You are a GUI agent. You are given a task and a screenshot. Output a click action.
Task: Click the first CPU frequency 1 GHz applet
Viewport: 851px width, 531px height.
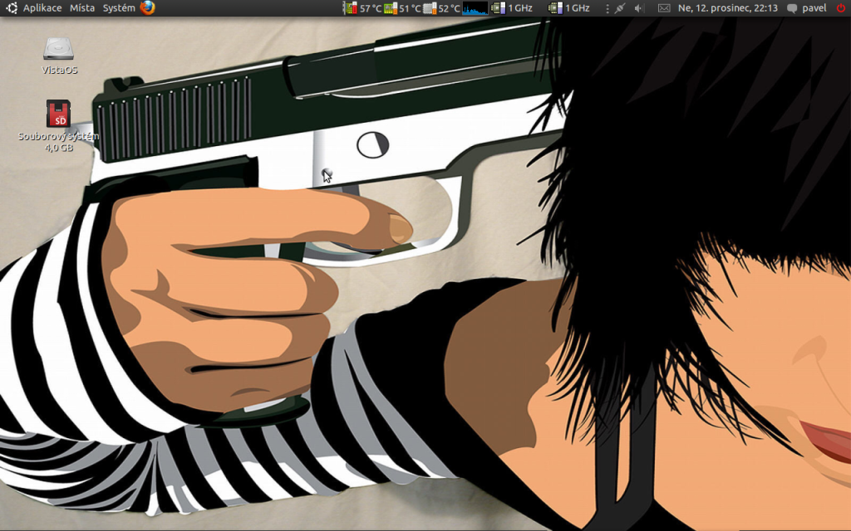pyautogui.click(x=511, y=8)
